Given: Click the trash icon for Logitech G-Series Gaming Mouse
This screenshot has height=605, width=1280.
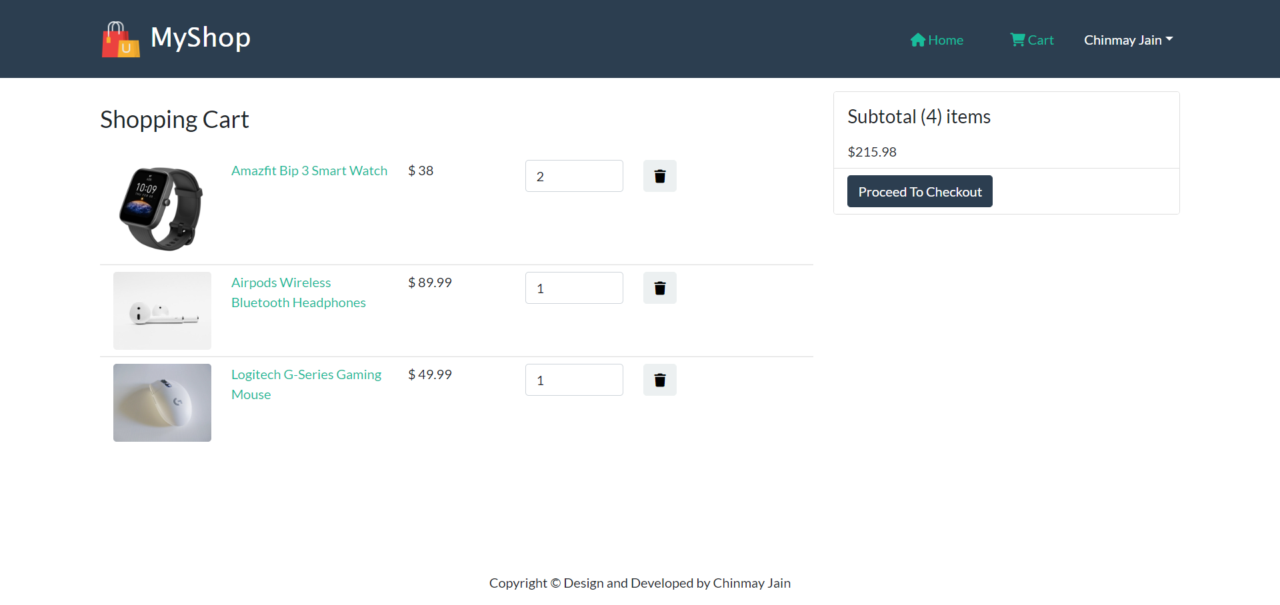Looking at the screenshot, I should point(659,379).
